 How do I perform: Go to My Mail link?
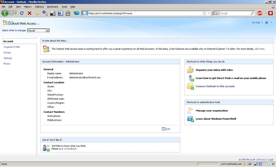tap(256, 22)
